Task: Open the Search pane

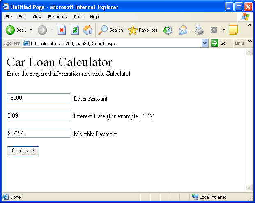Action: click(x=110, y=30)
